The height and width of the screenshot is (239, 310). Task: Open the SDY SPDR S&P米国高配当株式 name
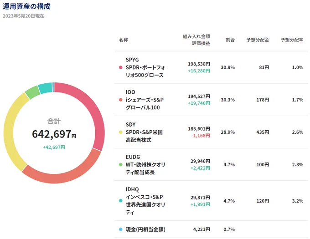point(144,132)
